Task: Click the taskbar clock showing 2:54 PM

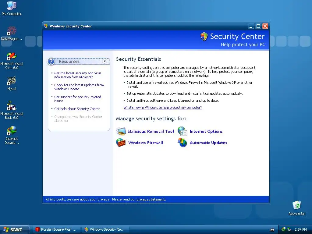Action: pyautogui.click(x=300, y=229)
